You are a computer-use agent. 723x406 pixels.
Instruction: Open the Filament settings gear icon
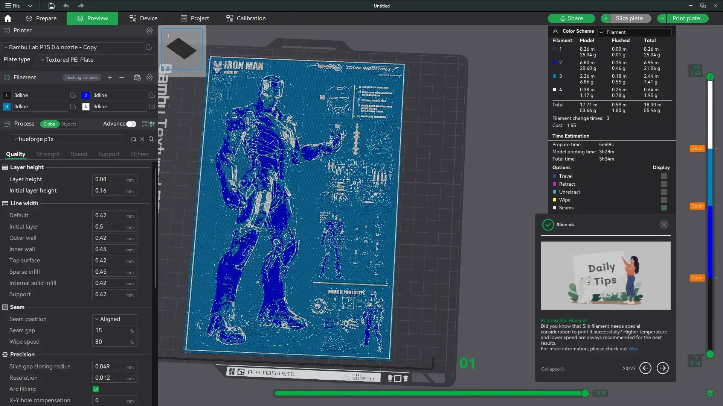click(149, 77)
